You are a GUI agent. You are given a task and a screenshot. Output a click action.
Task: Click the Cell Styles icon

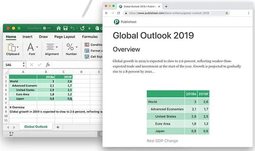[x=87, y=57]
